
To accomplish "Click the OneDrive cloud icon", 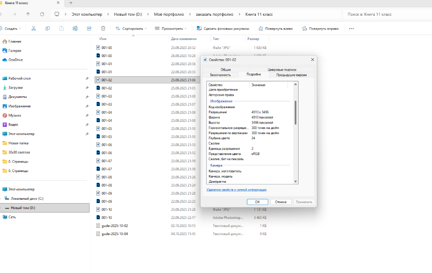I will (5, 60).
